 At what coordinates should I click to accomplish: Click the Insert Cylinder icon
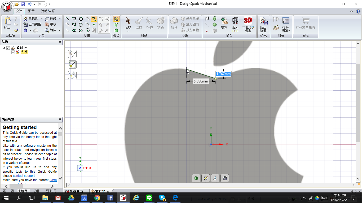coord(214,19)
